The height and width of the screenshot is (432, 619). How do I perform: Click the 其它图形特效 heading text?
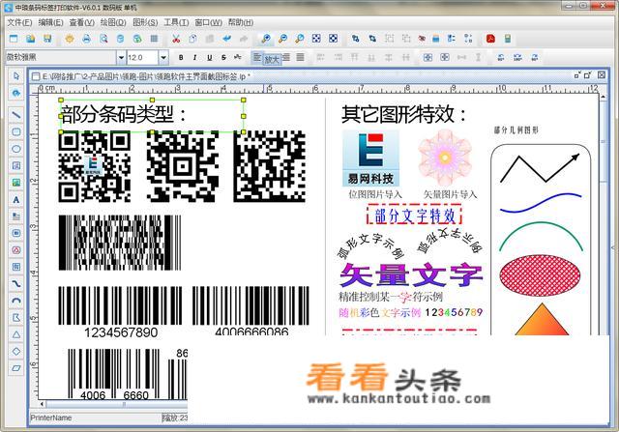[x=403, y=114]
